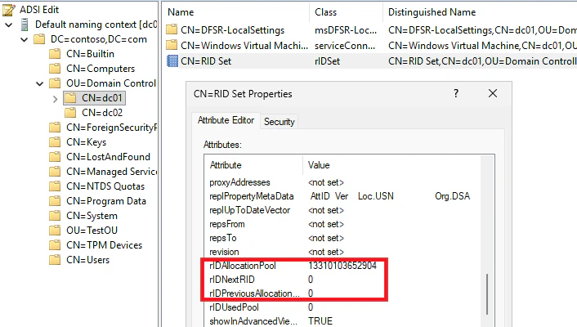The width and height of the screenshot is (577, 327).
Task: Select the rIDAllocationPool attribute row
Action: tap(342, 266)
